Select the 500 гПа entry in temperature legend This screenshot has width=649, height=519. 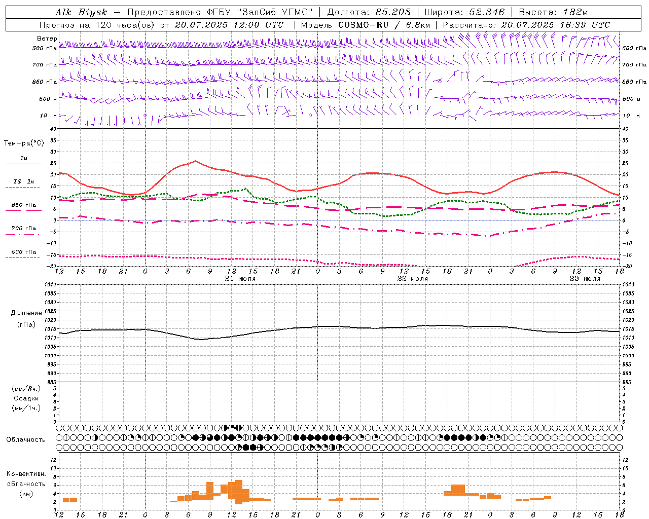pyautogui.click(x=24, y=252)
